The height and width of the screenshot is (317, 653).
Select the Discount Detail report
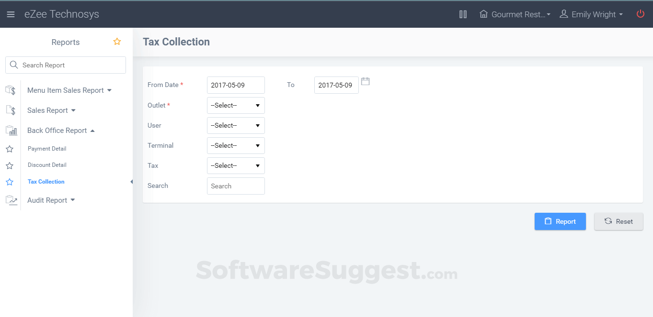coord(47,164)
